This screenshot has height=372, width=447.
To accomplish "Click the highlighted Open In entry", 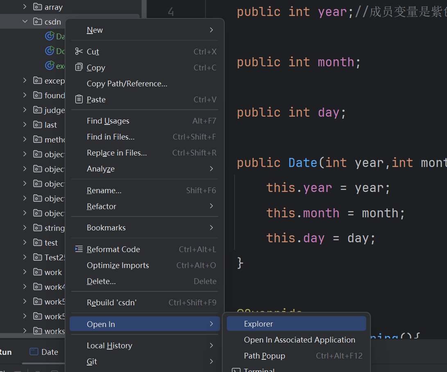I will 144,324.
